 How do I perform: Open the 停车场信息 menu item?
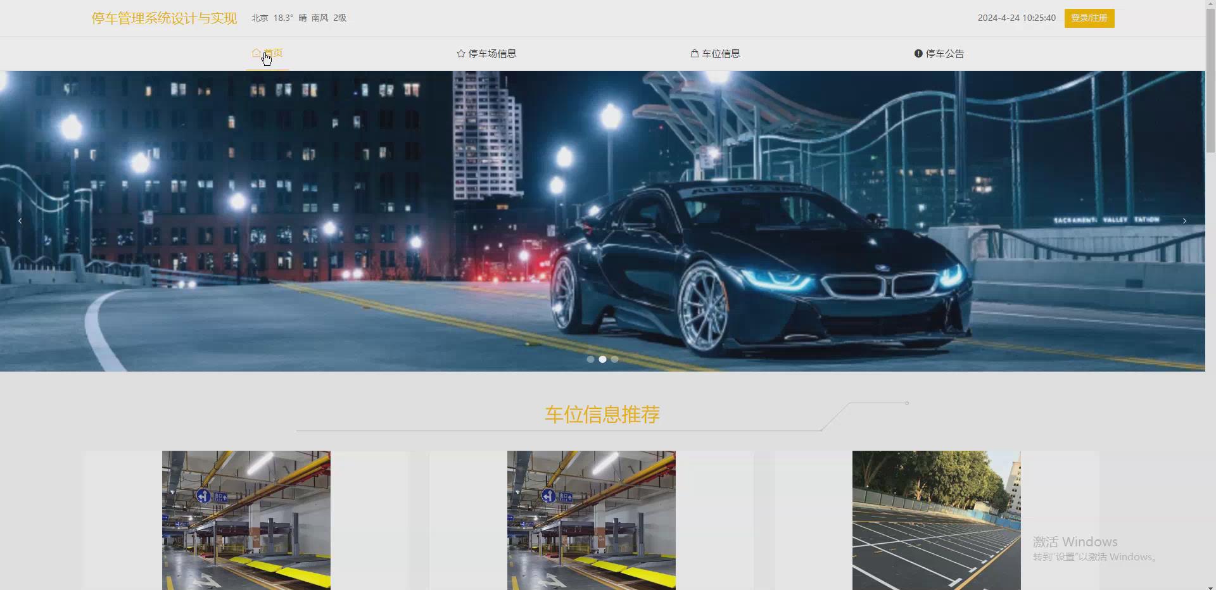(x=486, y=54)
